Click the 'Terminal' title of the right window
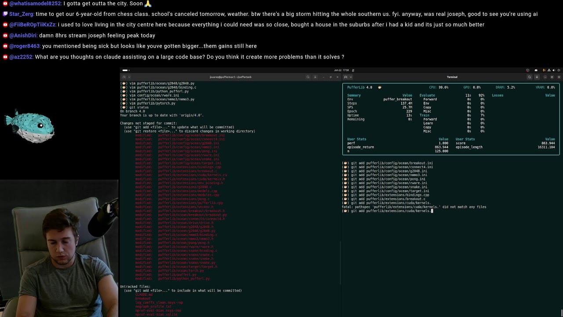The image size is (563, 317). [452, 77]
